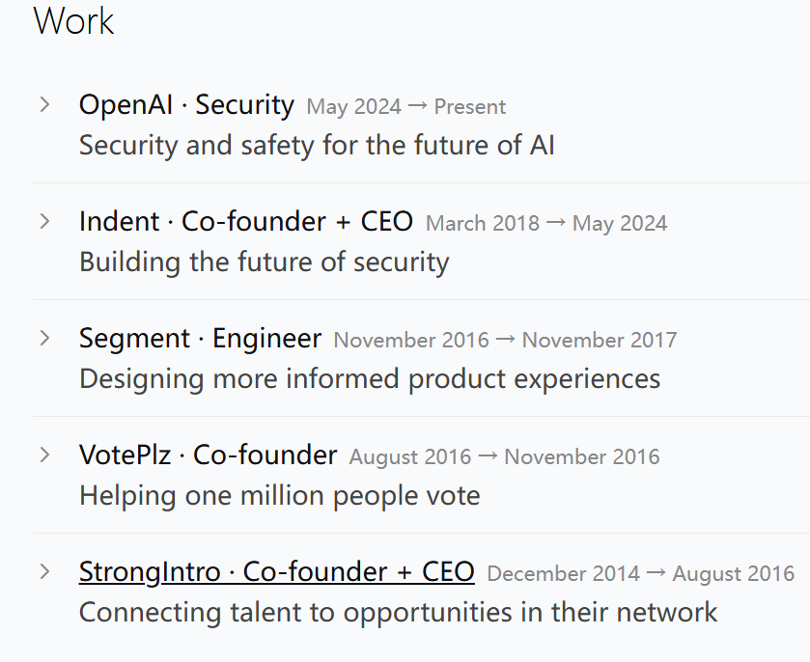This screenshot has width=810, height=662.
Task: Click November 2016 → November 2017 date text
Action: pyautogui.click(x=505, y=341)
